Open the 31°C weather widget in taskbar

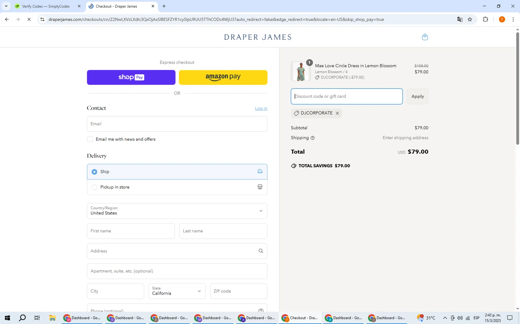click(426, 318)
